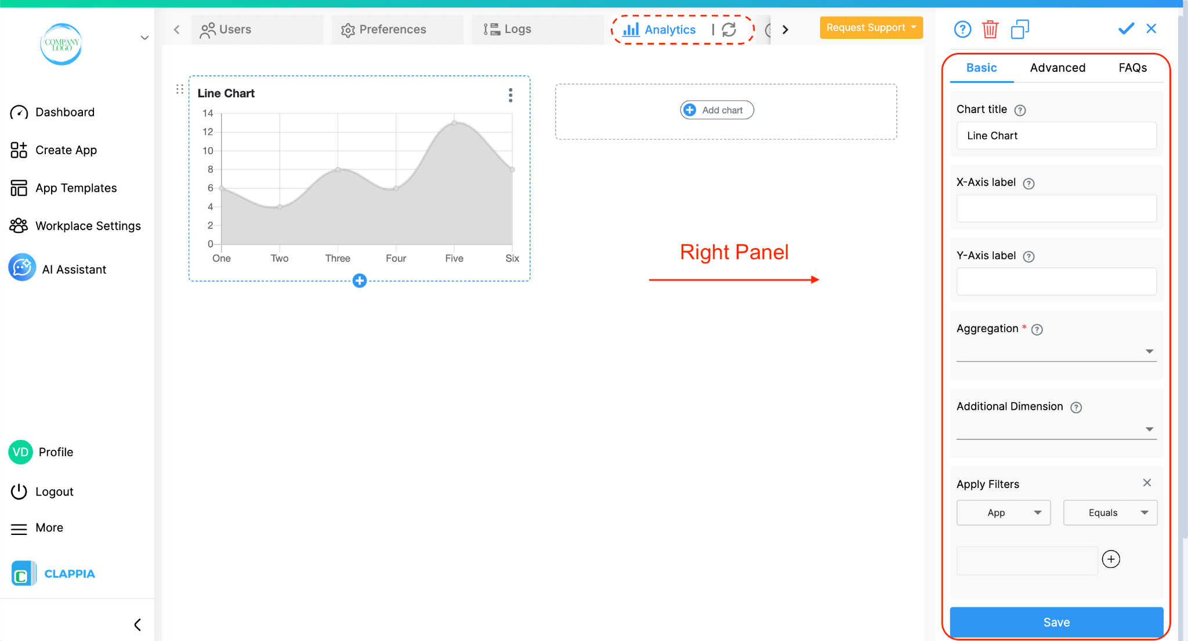The image size is (1188, 641).
Task: Select the Dashboard sidebar icon
Action: pyautogui.click(x=18, y=112)
